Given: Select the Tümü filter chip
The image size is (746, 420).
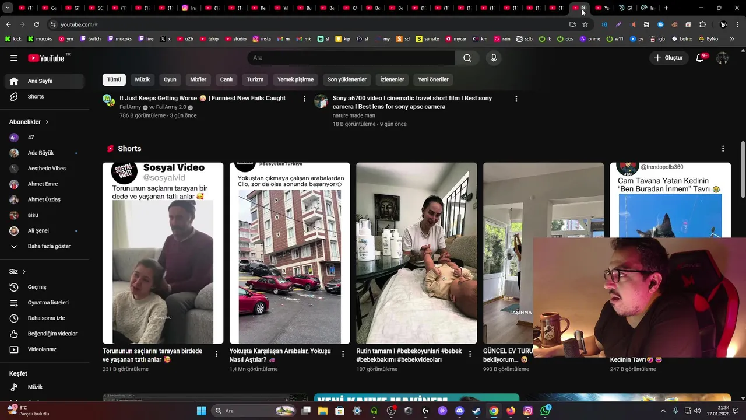Looking at the screenshot, I should tap(114, 79).
